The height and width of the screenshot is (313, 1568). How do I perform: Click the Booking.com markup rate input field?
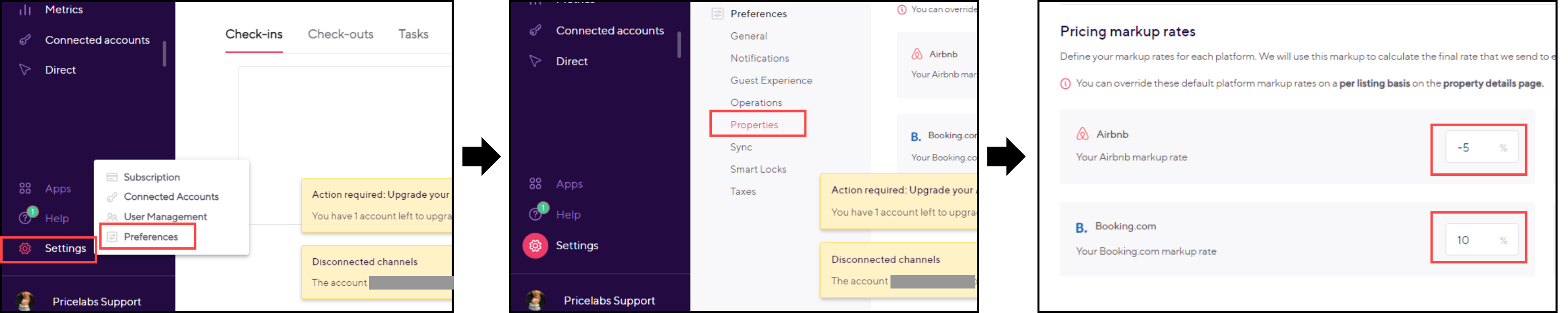click(x=1481, y=240)
